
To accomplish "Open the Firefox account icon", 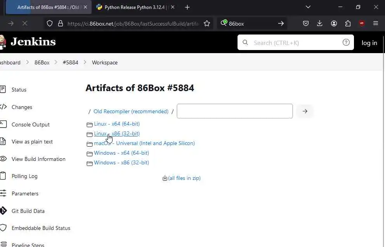I will coord(334,23).
